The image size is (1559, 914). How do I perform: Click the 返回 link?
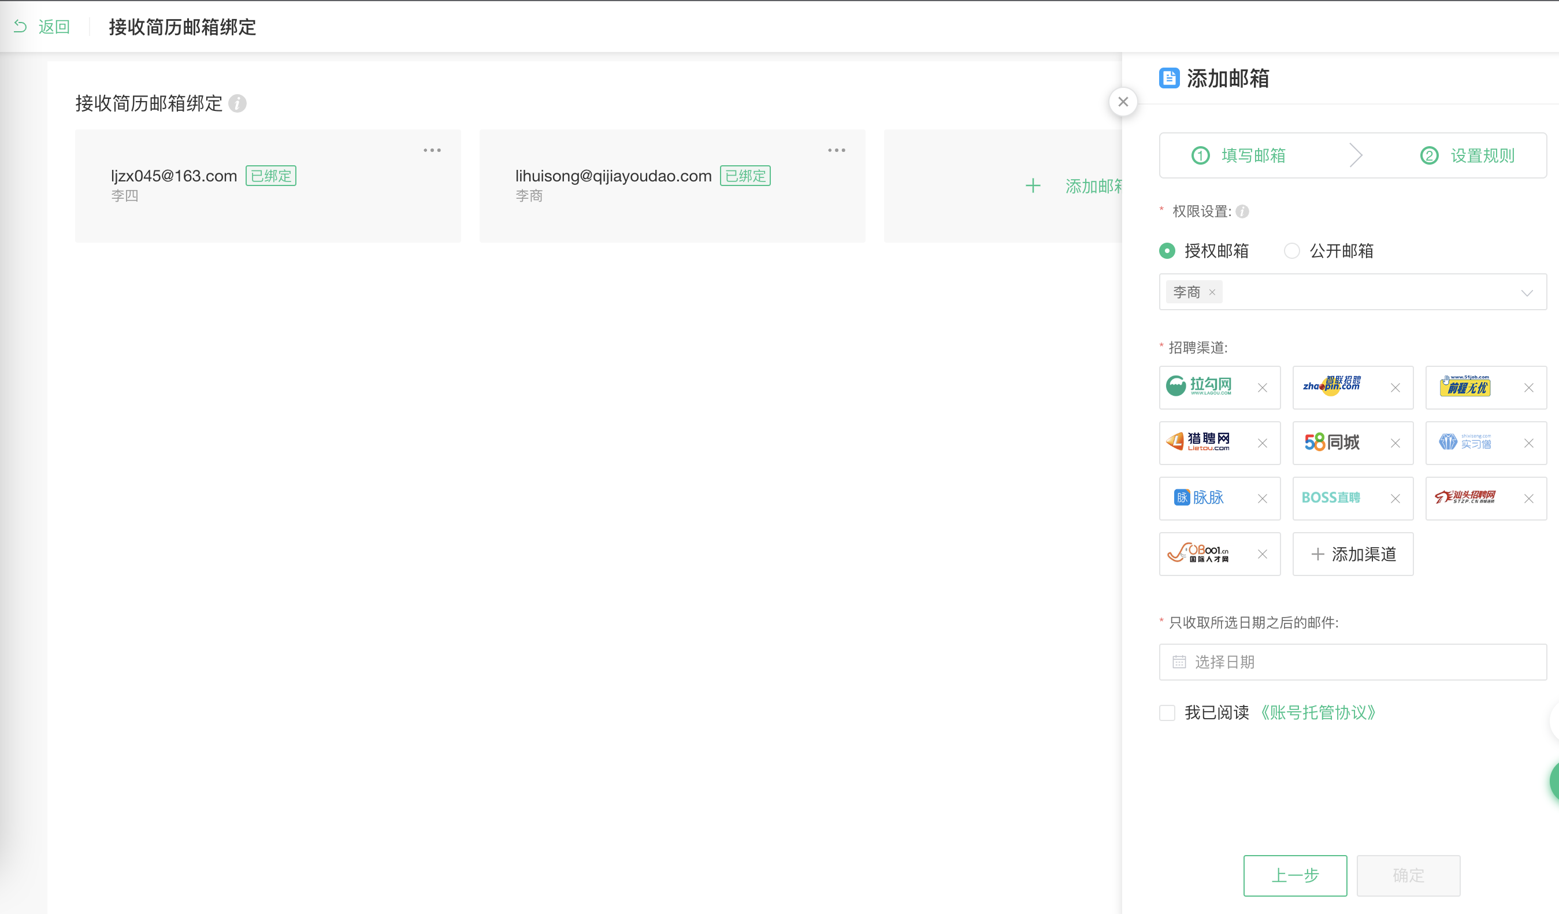(x=54, y=27)
